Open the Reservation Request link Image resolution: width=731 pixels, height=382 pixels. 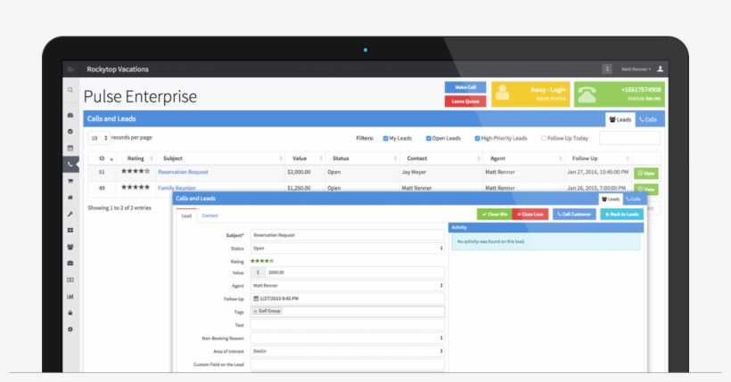[183, 172]
